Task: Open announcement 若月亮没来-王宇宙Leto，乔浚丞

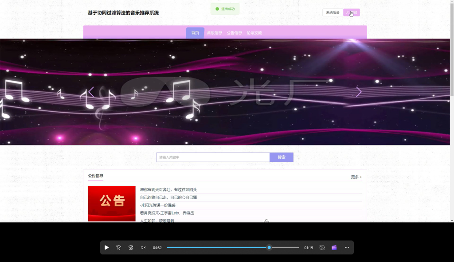Action: [167, 213]
